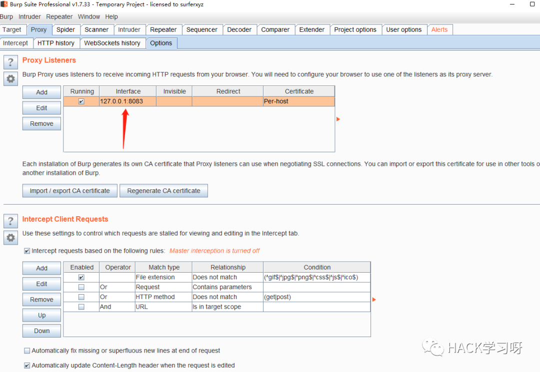The width and height of the screenshot is (540, 372).
Task: Click Edit button for proxy listeners
Action: 41,108
